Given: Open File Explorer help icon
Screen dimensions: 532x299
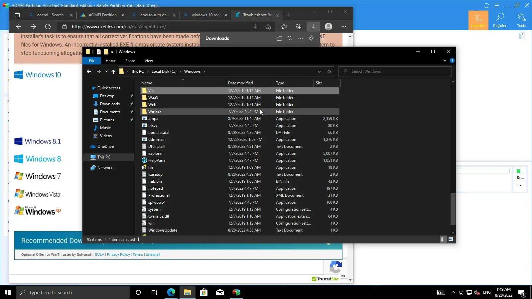Looking at the screenshot, I should [452, 60].
